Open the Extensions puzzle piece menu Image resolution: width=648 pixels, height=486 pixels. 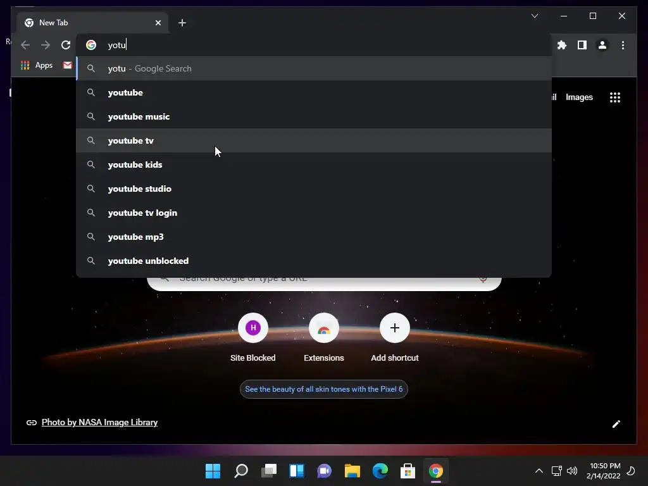562,45
